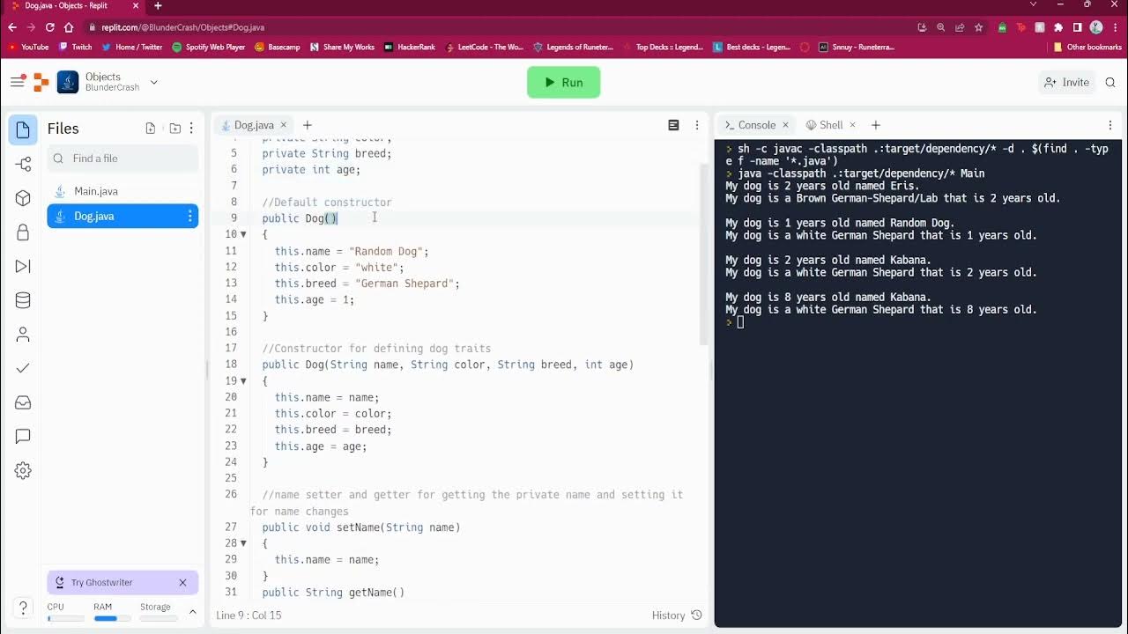
Task: Open the Threads chat bubble icon
Action: point(23,437)
